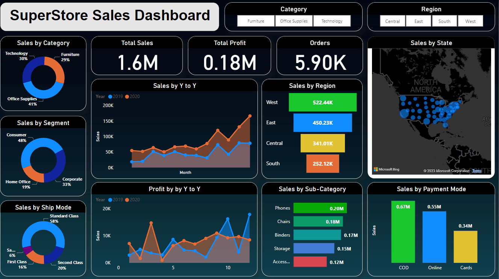Select the green West bar in Sales by Region
This screenshot has width=499, height=279.
tap(322, 103)
